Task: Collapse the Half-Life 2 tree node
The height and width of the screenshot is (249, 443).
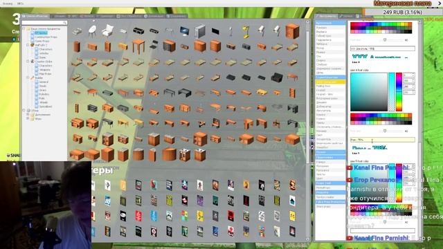Action: 28,45
